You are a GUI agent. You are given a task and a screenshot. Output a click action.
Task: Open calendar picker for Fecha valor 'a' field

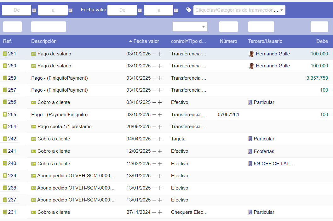pyautogui.click(x=176, y=10)
